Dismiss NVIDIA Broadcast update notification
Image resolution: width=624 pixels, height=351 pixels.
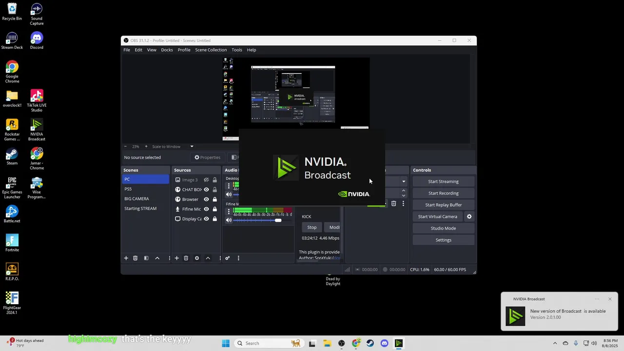pyautogui.click(x=610, y=299)
